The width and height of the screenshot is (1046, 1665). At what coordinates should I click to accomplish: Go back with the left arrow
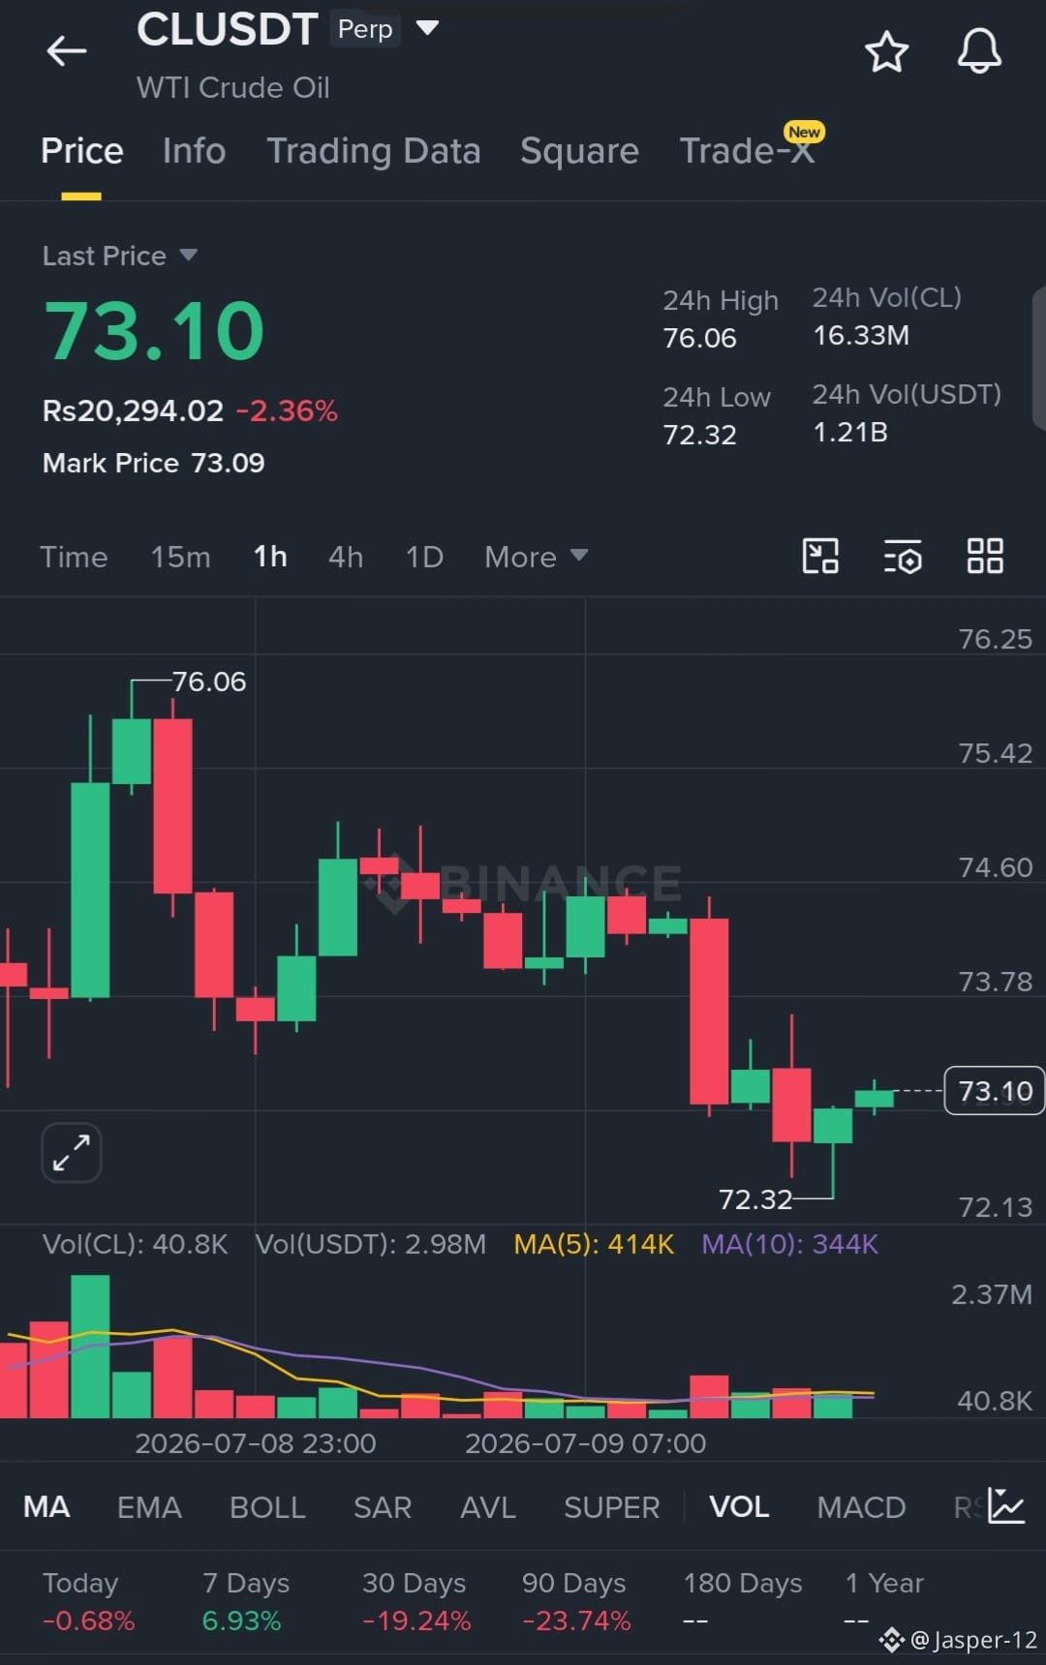point(67,50)
